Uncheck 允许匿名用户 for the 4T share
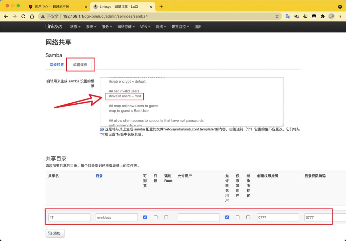The image size is (346, 241). tap(227, 217)
